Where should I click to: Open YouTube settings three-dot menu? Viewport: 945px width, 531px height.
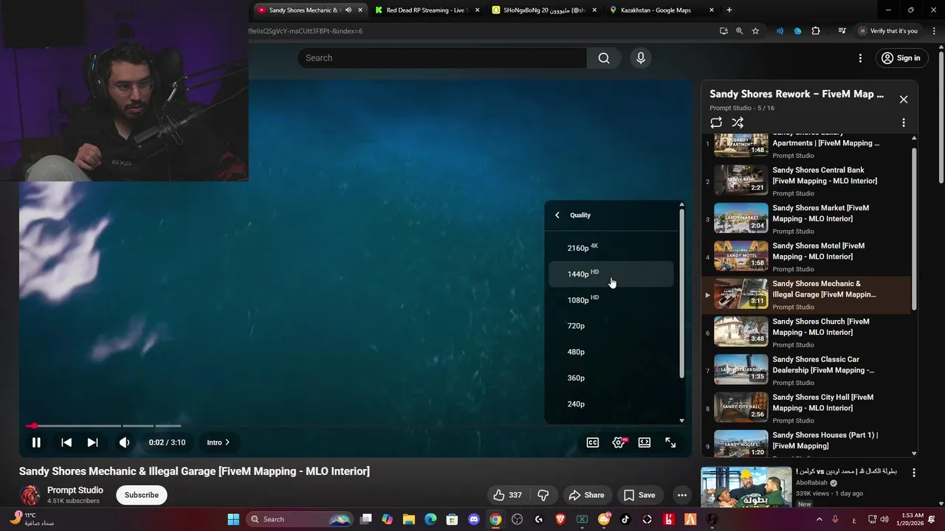[x=860, y=58]
